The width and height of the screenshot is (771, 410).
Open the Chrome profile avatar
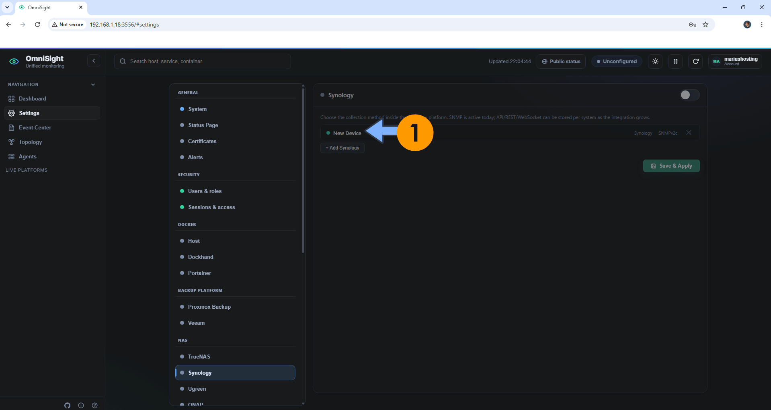pyautogui.click(x=747, y=25)
